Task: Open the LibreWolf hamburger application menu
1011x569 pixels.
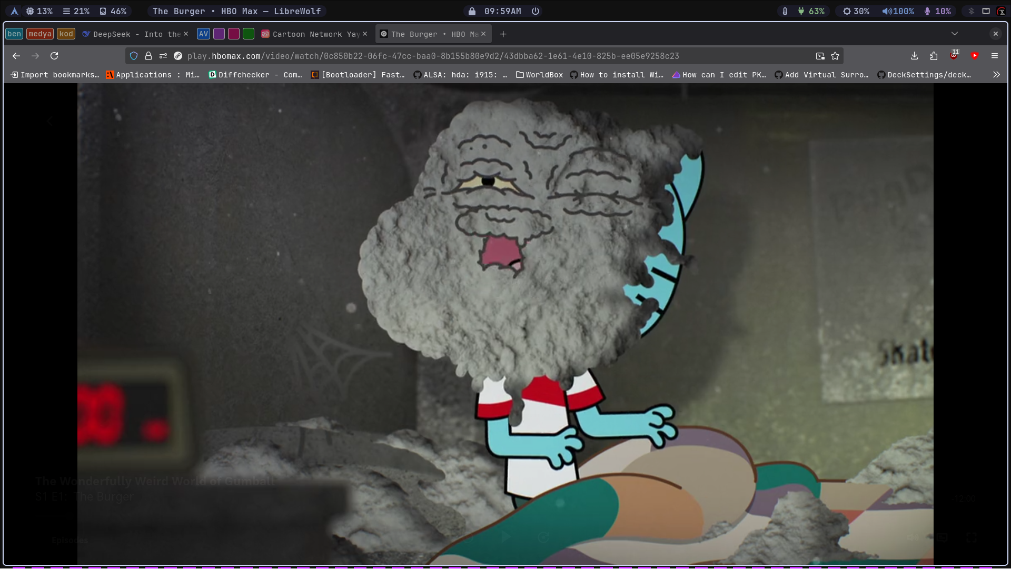Action: point(995,56)
